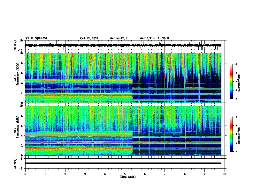Click the 'VLF Spectra' plot title
The image size is (253, 195).
tap(36, 38)
